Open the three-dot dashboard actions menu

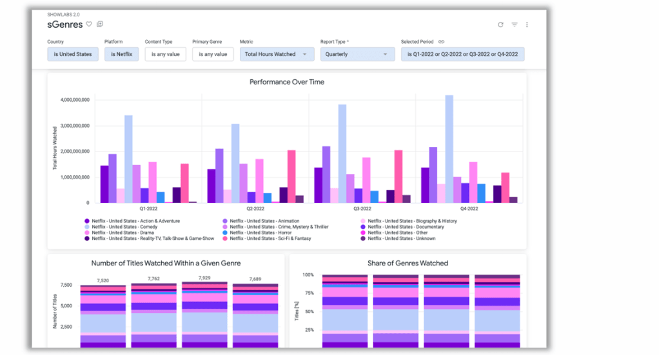point(527,24)
